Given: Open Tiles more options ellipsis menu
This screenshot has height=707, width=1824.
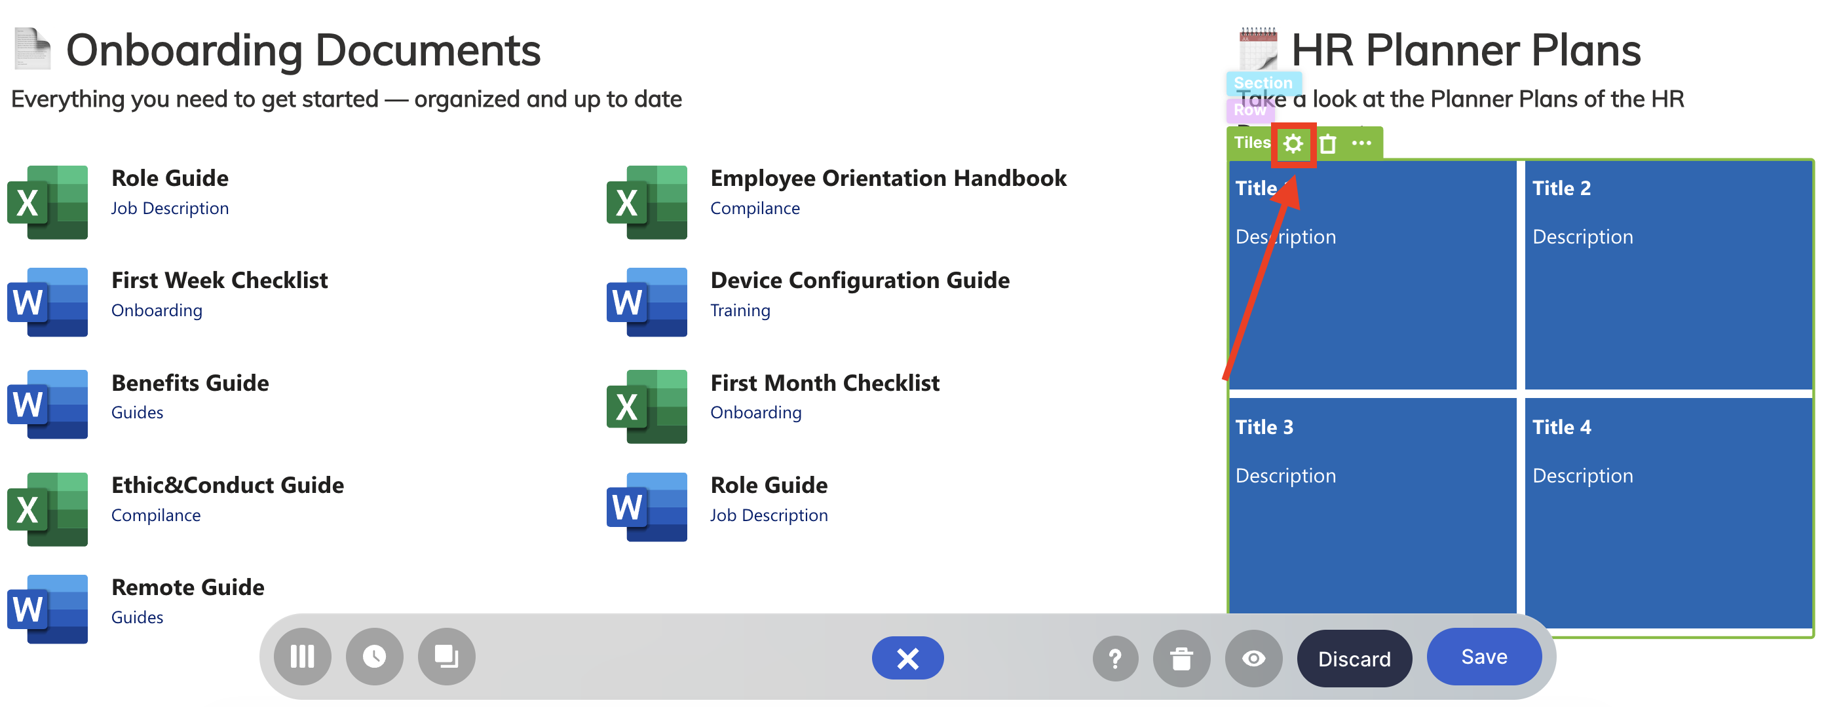Looking at the screenshot, I should coord(1361,143).
